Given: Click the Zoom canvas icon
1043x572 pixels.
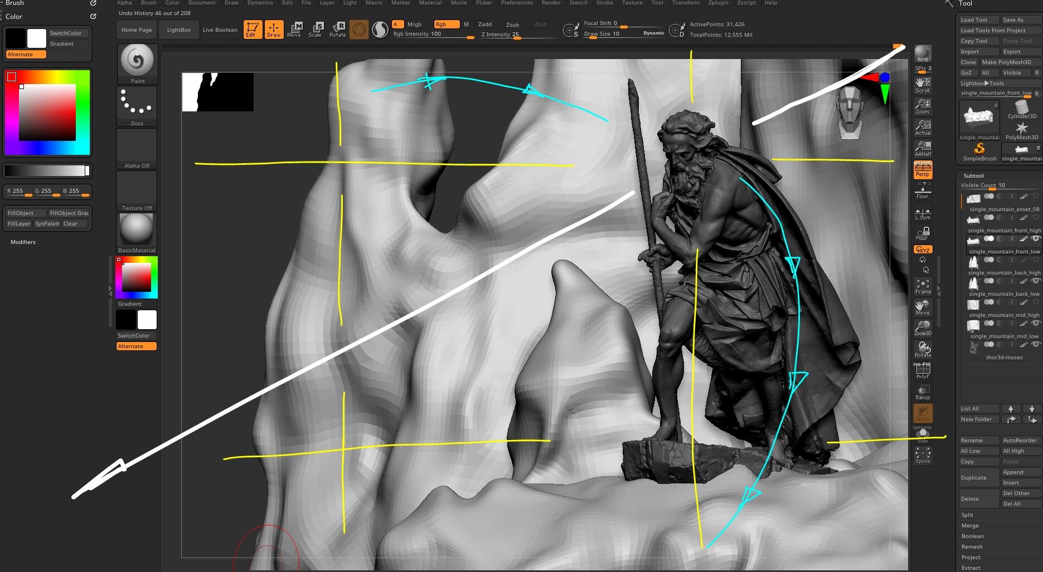Looking at the screenshot, I should point(923,106).
